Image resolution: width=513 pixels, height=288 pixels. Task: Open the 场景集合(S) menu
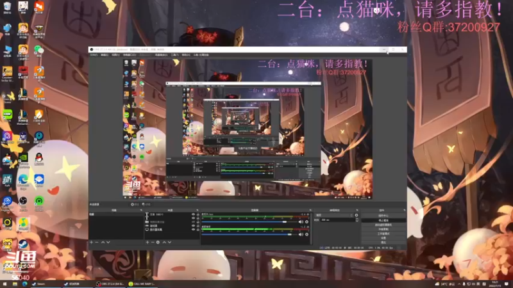pos(162,55)
